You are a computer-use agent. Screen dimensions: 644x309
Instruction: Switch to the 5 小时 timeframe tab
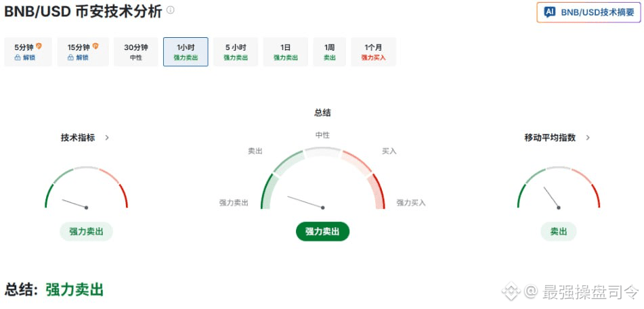[236, 51]
